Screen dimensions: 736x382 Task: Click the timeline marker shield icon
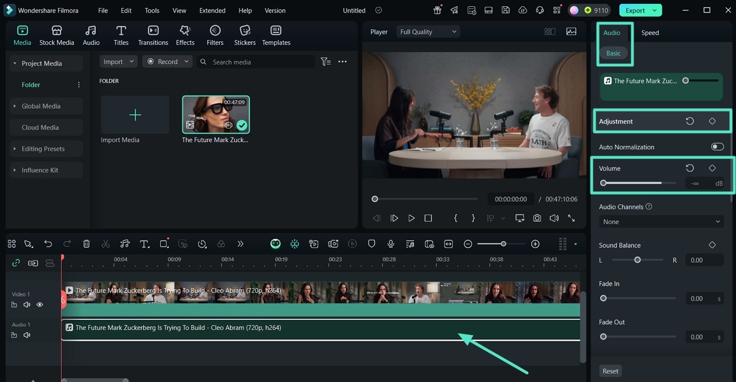371,244
